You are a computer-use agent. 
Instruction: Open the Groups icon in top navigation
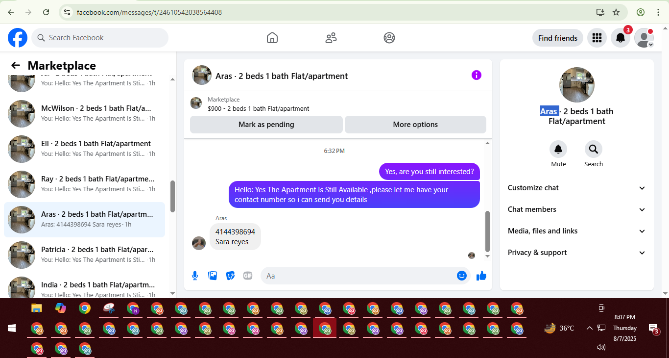point(389,38)
